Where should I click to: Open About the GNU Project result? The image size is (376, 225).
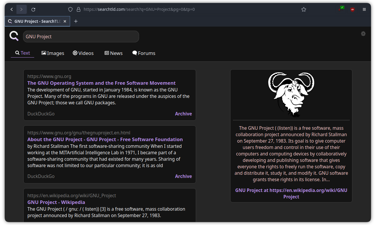pos(105,139)
